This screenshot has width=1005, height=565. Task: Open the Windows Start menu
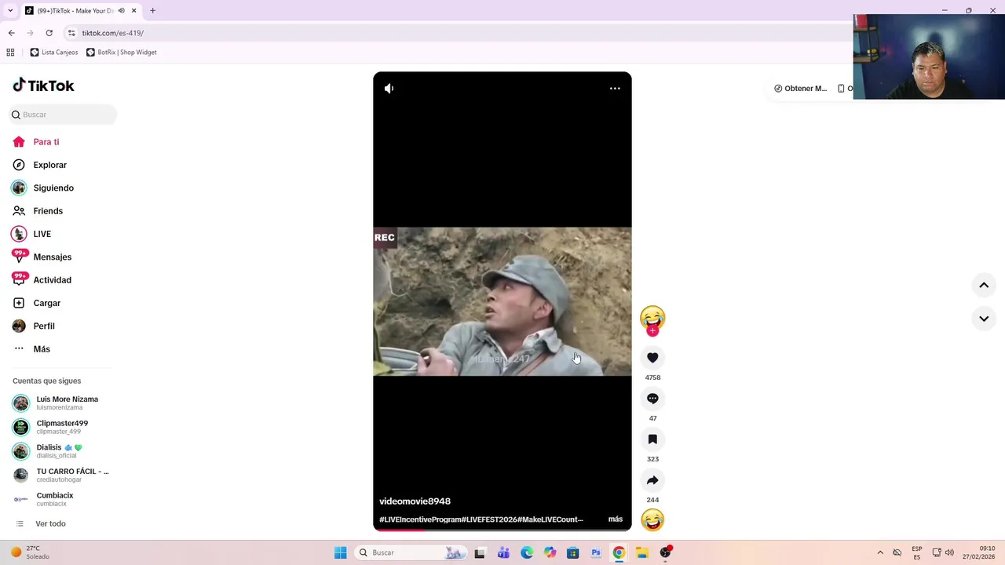click(340, 552)
